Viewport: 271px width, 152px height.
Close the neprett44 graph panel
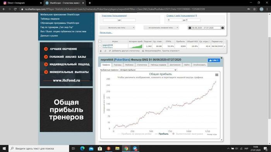point(221,58)
